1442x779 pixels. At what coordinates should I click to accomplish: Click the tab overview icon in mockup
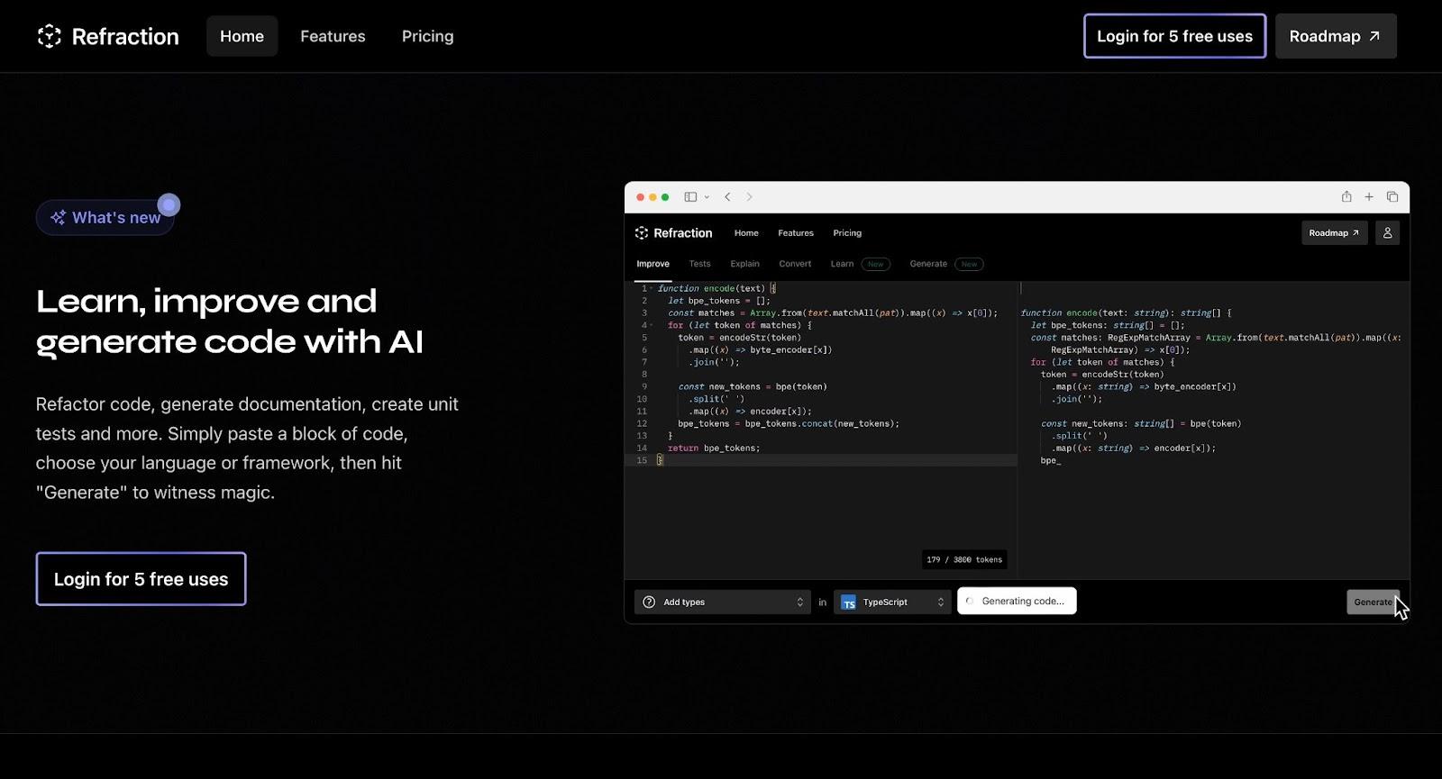[1392, 197]
